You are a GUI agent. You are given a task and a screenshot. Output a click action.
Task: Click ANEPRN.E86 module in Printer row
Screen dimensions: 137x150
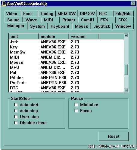point(53,78)
